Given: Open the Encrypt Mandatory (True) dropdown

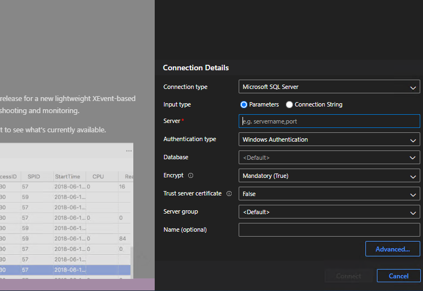Looking at the screenshot, I should click(x=329, y=176).
